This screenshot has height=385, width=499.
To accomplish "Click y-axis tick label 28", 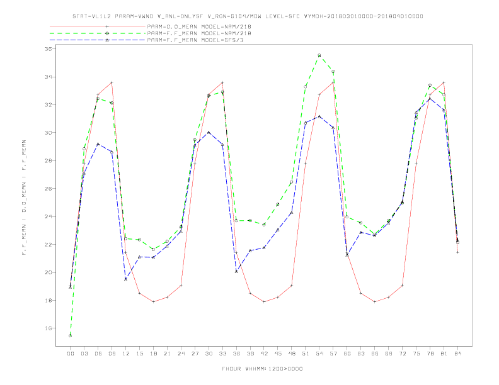I will 48,161.
